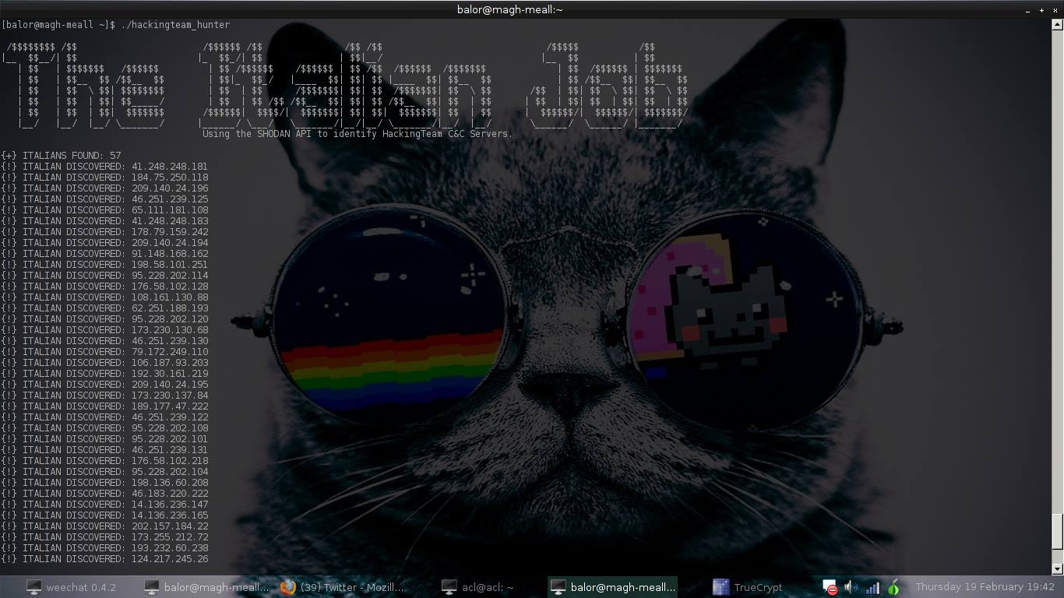Image resolution: width=1064 pixels, height=598 pixels.
Task: Click the row with IP 95.228.202.120
Action: click(104, 319)
